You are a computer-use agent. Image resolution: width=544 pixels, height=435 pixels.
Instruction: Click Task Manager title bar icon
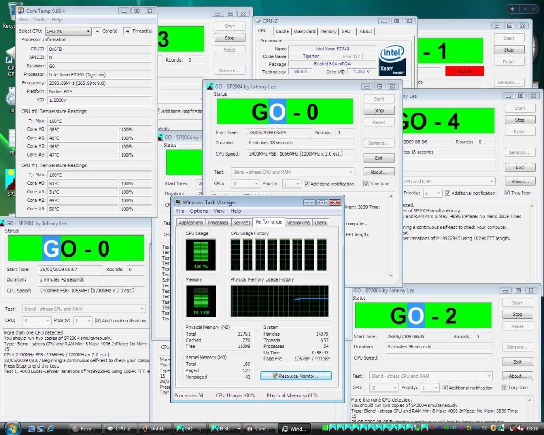[178, 202]
